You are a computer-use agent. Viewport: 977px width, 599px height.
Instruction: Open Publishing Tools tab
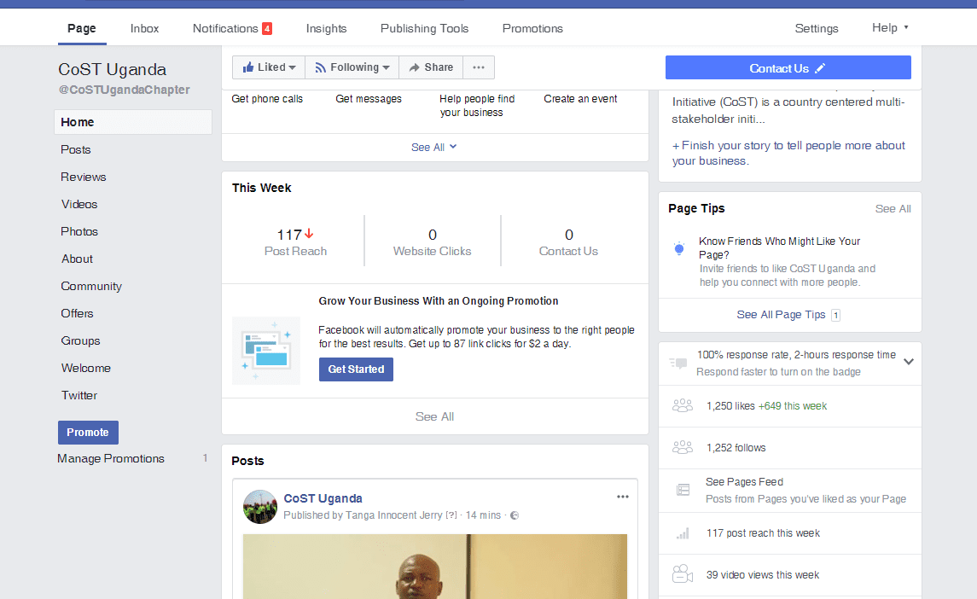tap(424, 29)
